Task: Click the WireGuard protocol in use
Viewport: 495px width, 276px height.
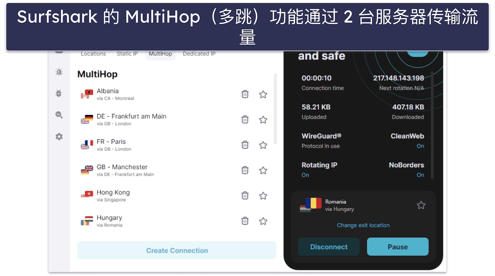Action: 321,140
